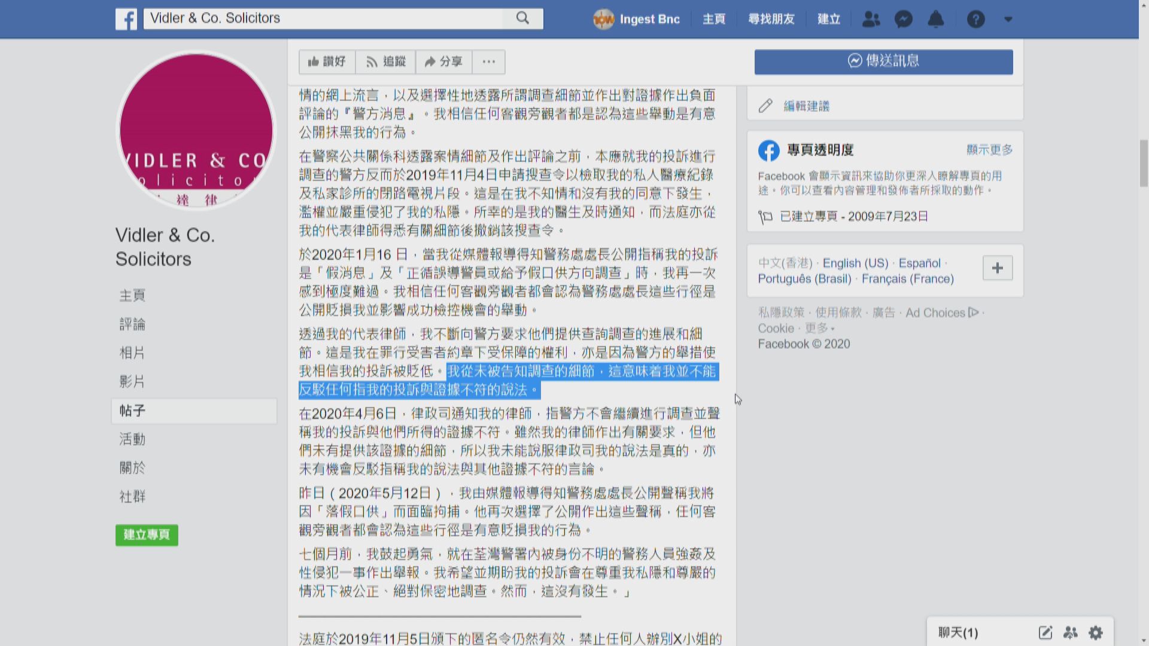Click the pencil icon beside 編輯建議
Screen dimensions: 1149x646
[x=765, y=105]
